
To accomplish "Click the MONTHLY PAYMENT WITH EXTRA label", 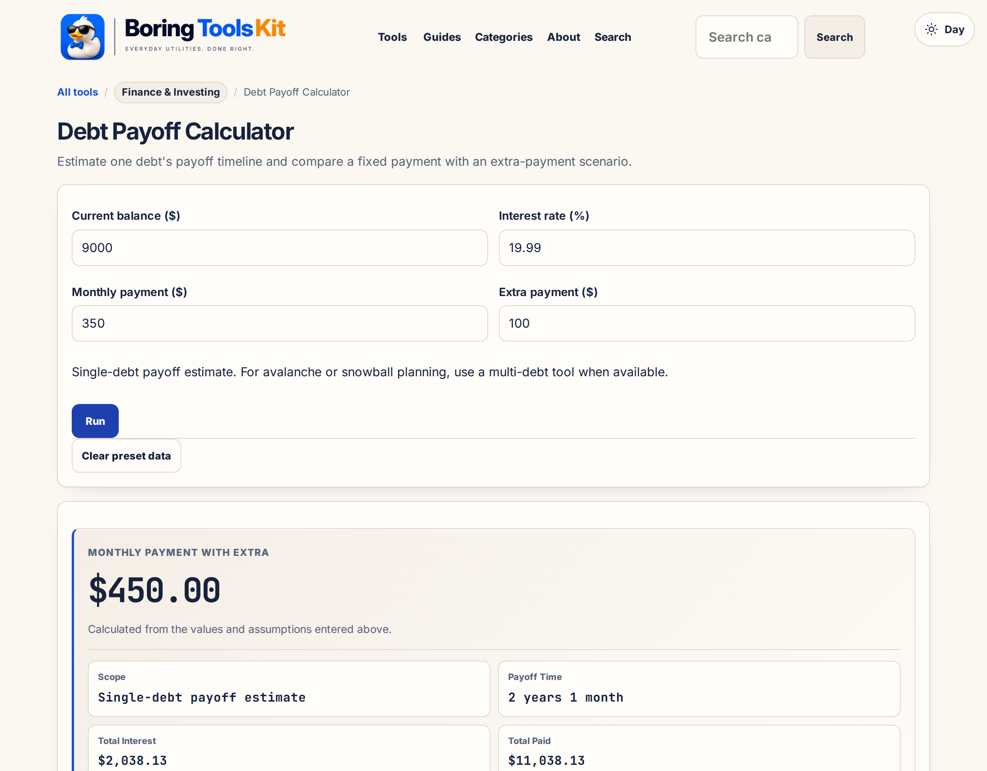I will pyautogui.click(x=178, y=552).
